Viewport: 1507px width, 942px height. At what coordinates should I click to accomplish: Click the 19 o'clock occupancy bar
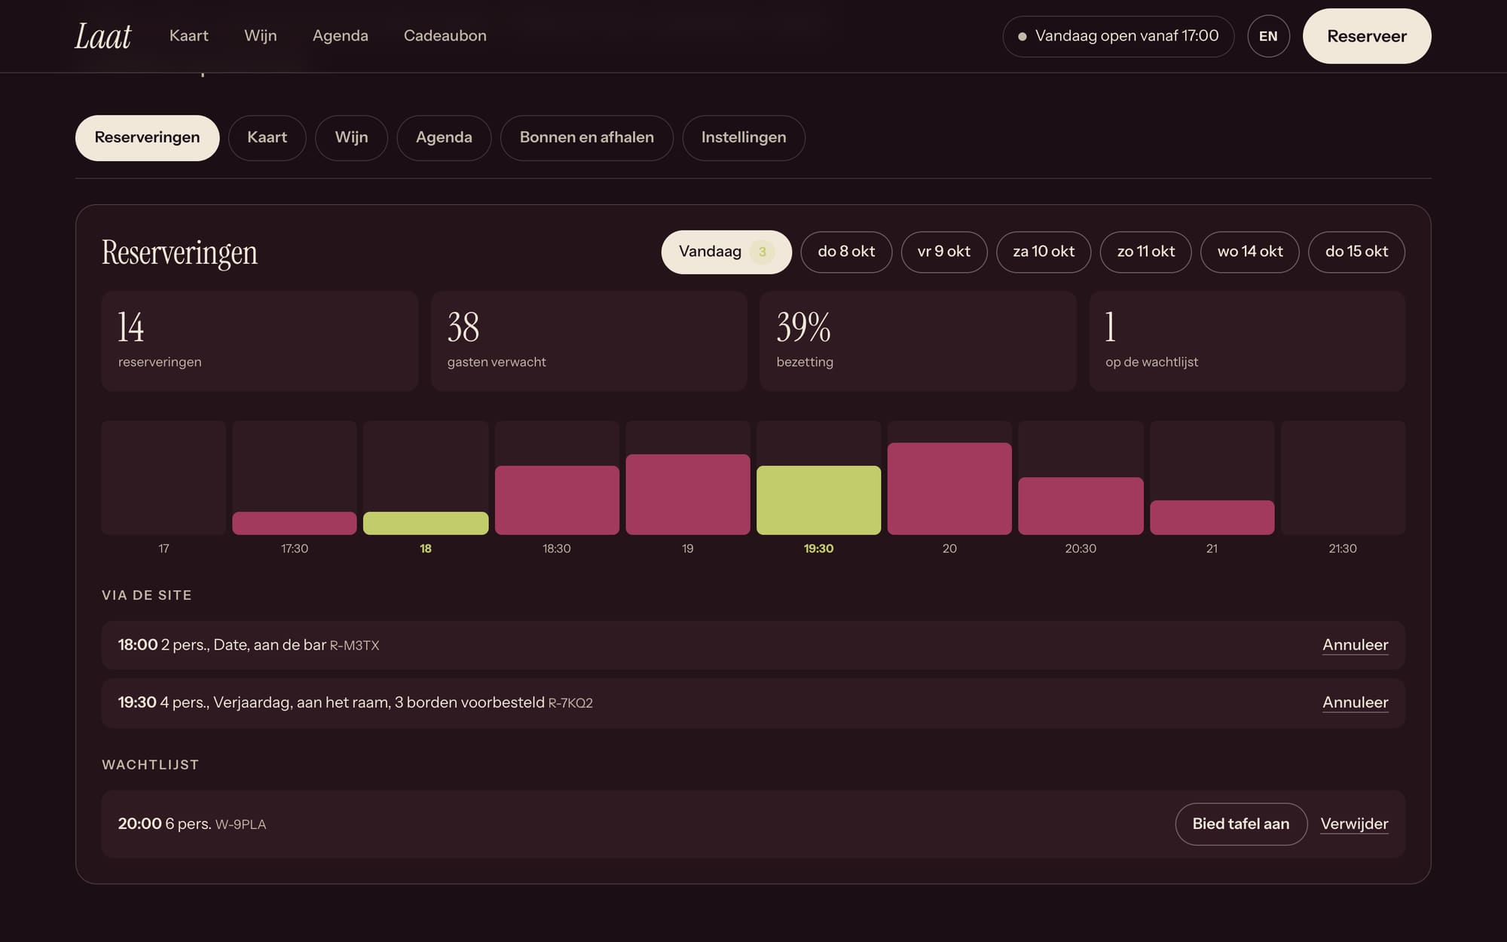pos(688,494)
